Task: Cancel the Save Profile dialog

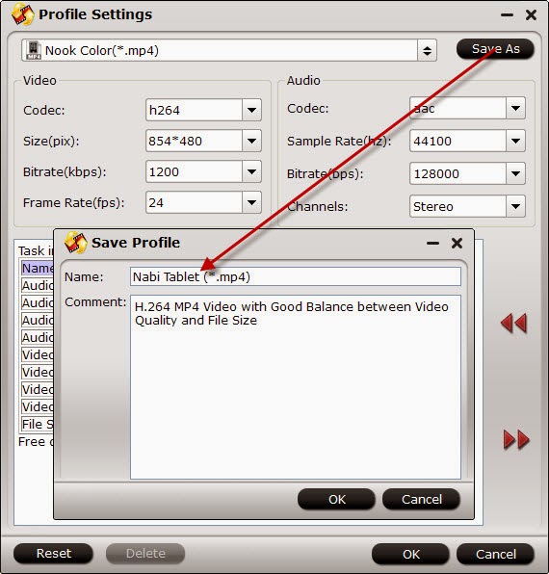Action: pos(421,499)
